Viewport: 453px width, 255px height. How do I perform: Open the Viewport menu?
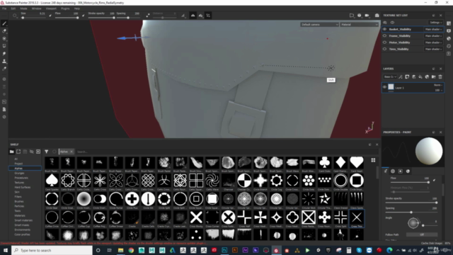(51, 8)
